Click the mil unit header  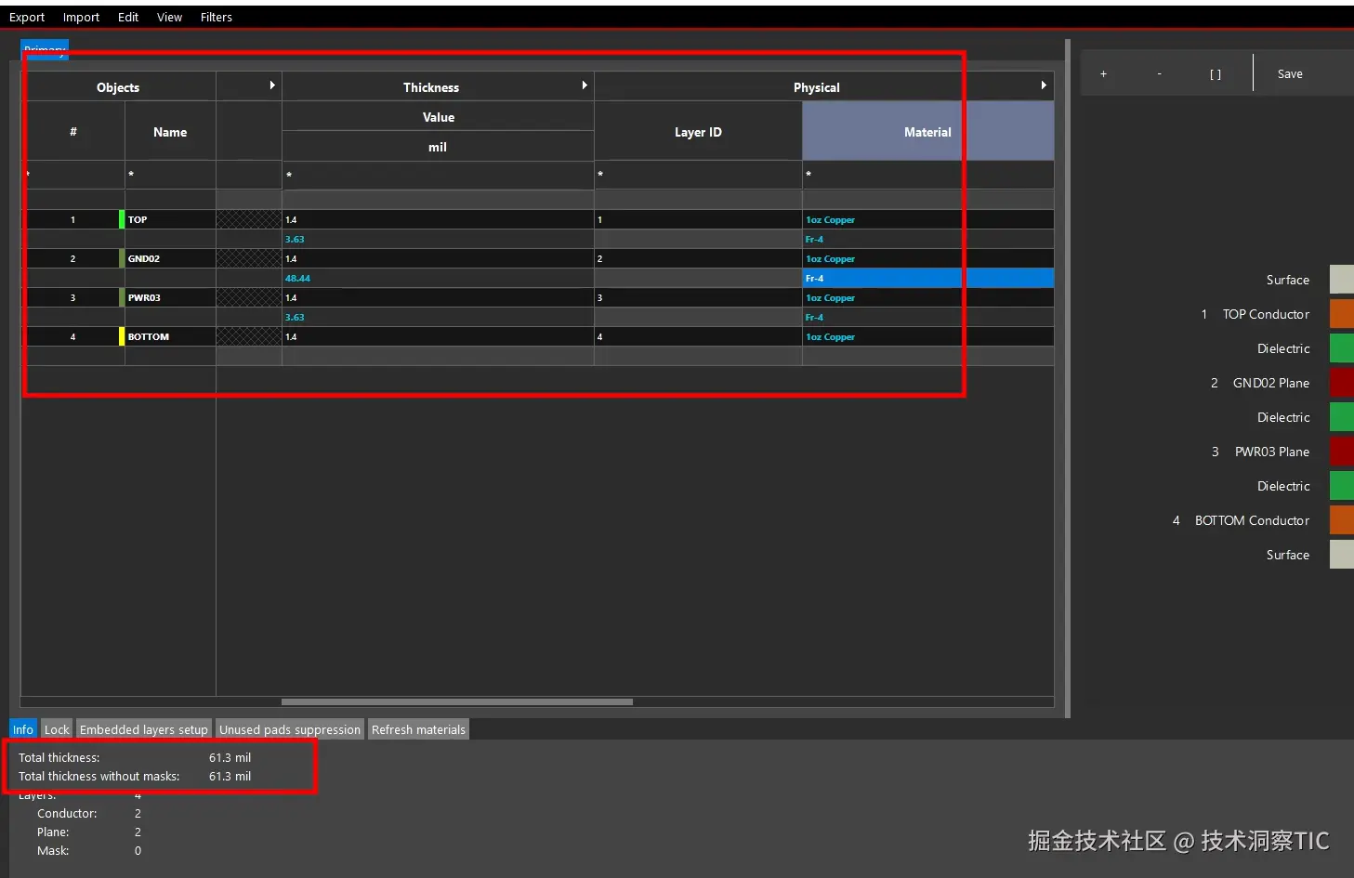pos(438,147)
